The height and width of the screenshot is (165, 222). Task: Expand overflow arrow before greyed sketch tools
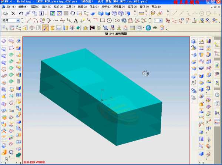pyautogui.click(x=168, y=13)
